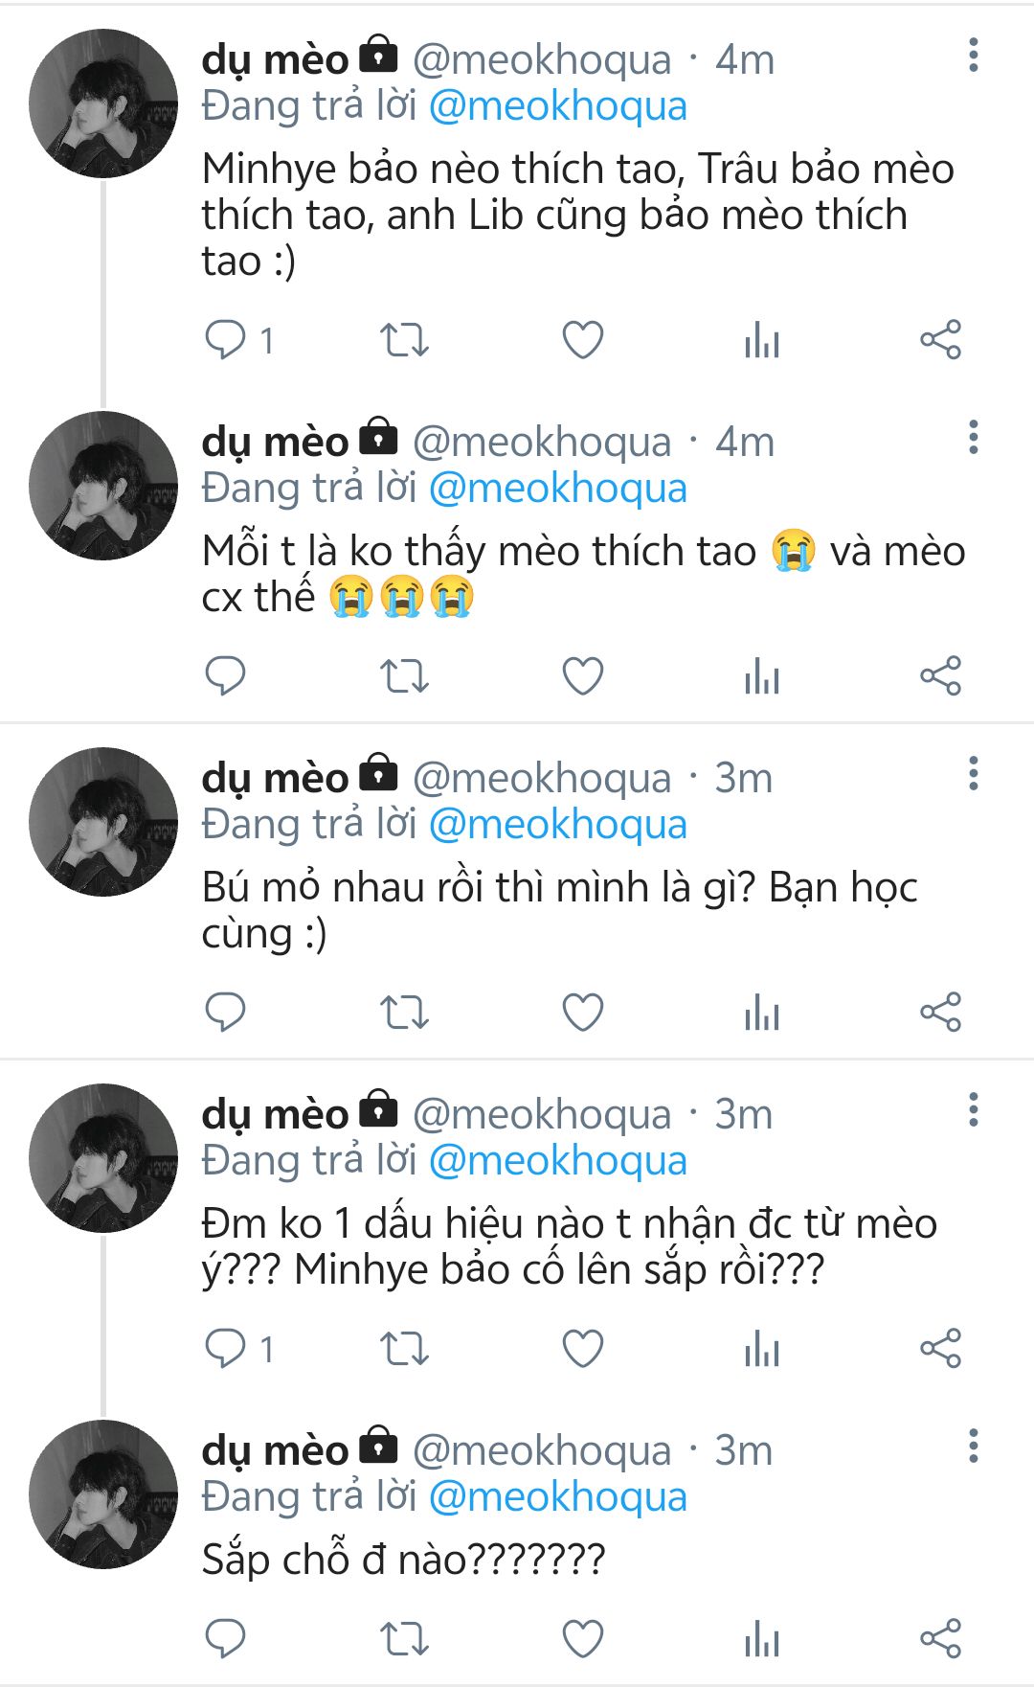Like the "Mỗi t là ko thấy" tweet
The width and height of the screenshot is (1034, 1687).
(582, 676)
